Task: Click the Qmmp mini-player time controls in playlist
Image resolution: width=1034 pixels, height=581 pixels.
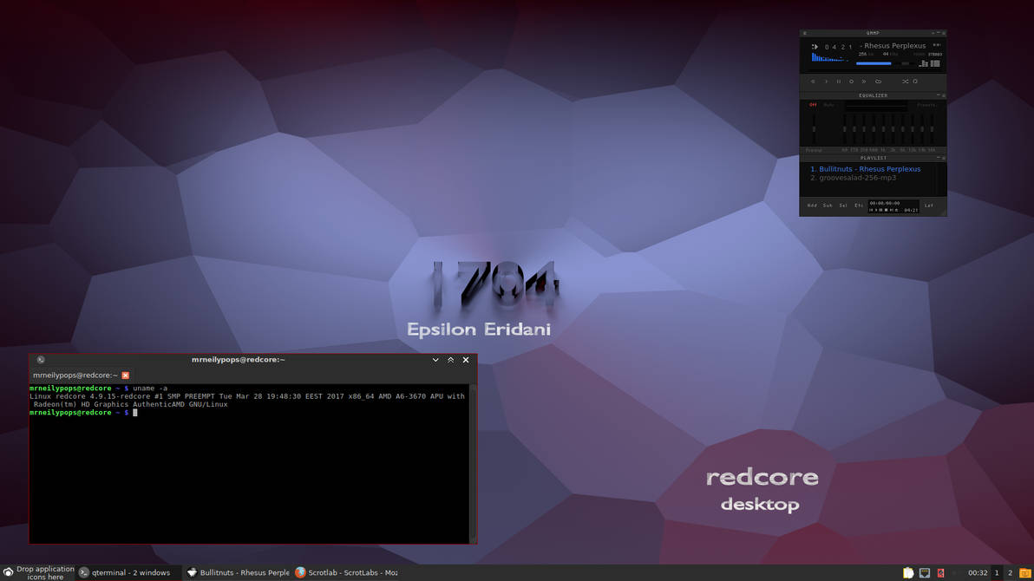Action: (893, 206)
